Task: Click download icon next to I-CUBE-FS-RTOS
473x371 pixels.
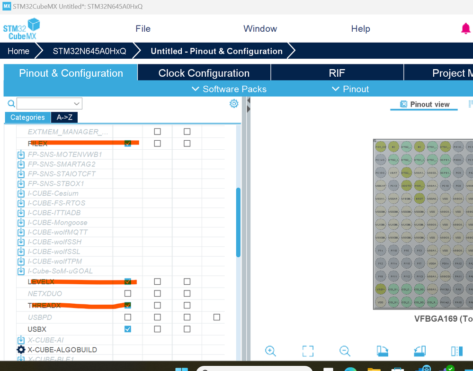Action: tap(21, 203)
